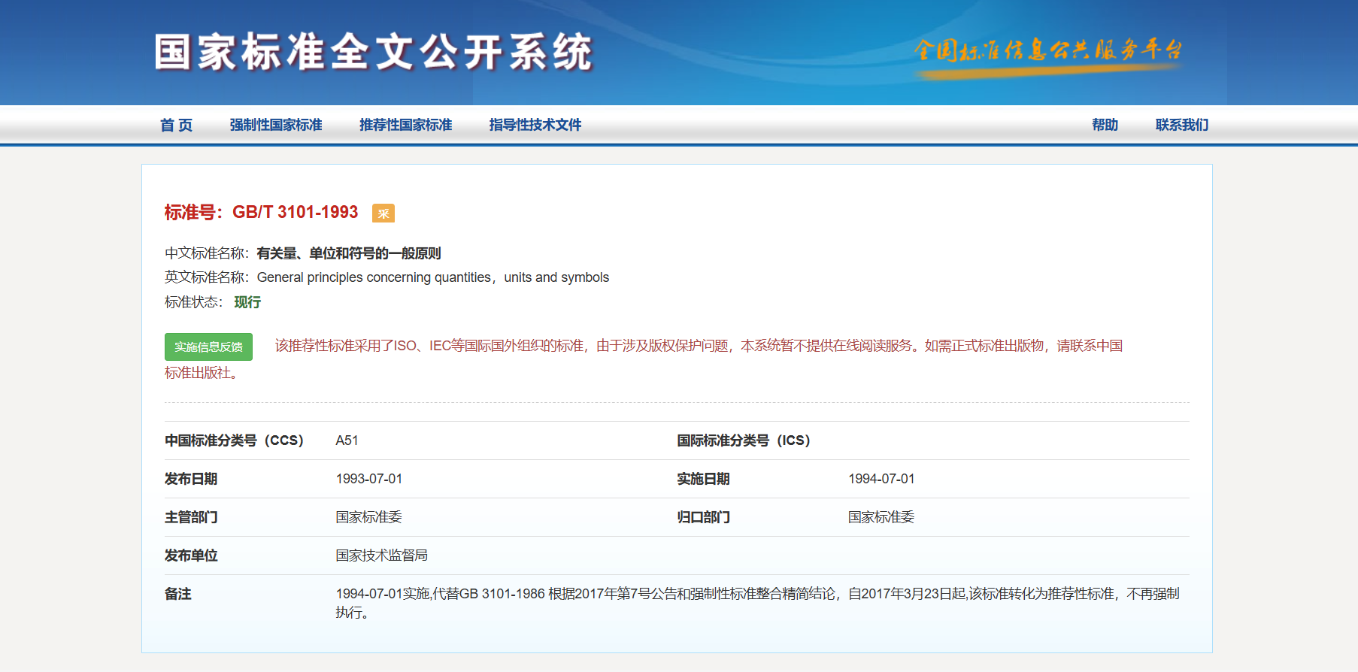Screen dimensions: 1358x672
Task: Click the green 现行 status label
Action: tap(247, 302)
